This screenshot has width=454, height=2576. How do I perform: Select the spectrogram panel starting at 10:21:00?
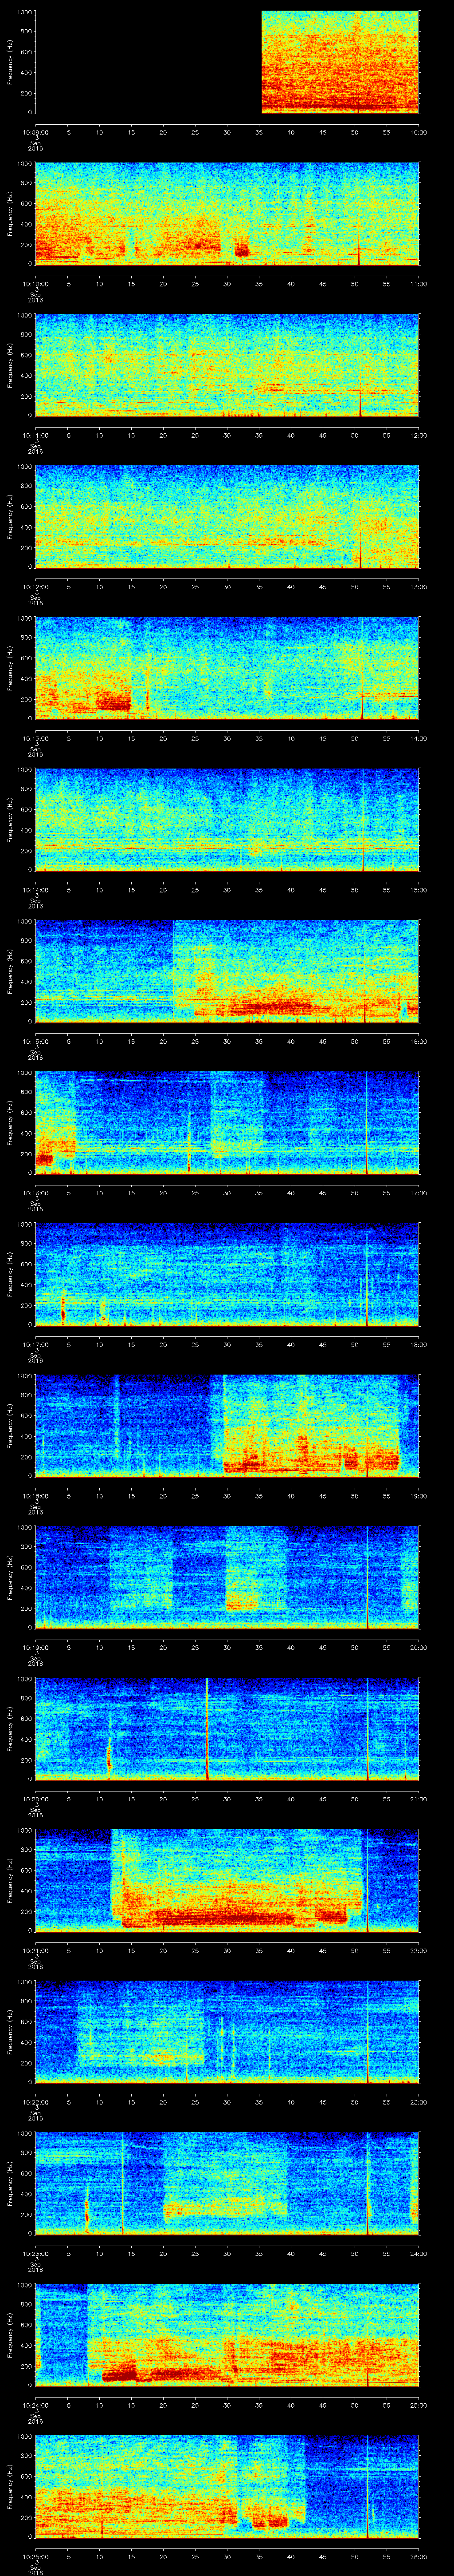(227, 1880)
